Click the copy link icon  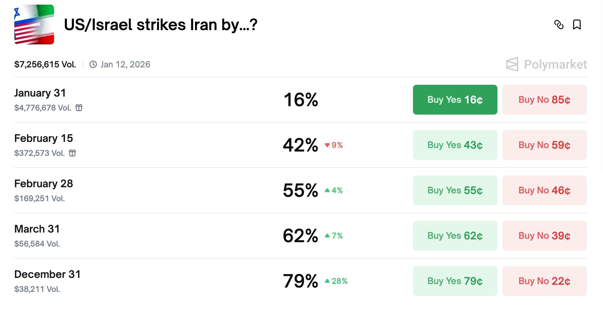(560, 25)
